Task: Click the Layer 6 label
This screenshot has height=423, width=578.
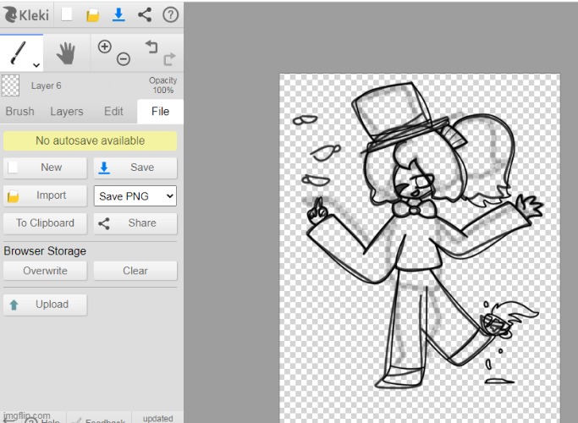Action: [46, 85]
